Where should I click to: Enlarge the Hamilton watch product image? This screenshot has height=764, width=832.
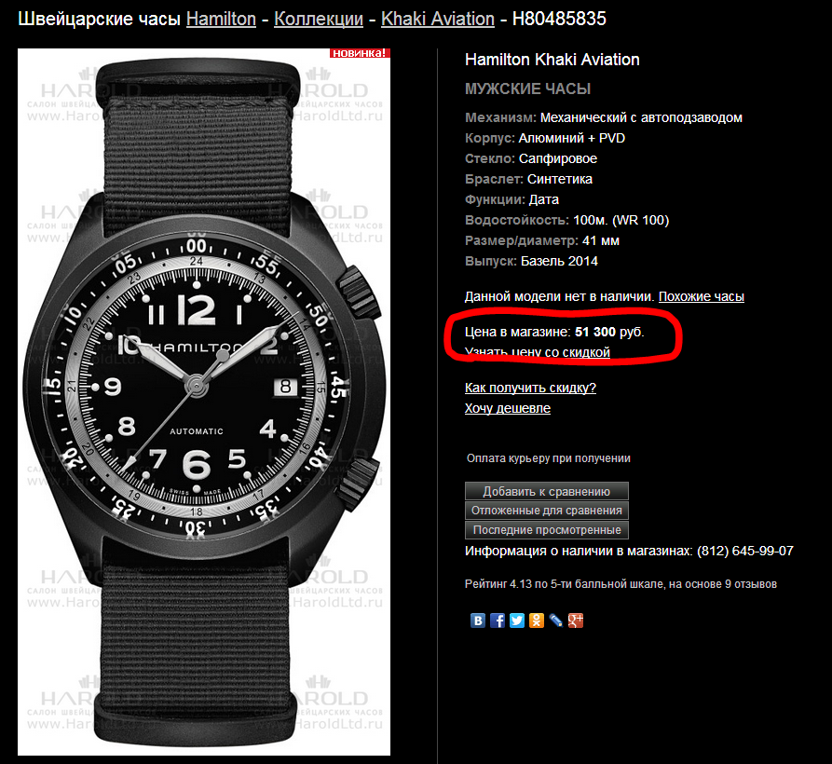[x=204, y=402]
